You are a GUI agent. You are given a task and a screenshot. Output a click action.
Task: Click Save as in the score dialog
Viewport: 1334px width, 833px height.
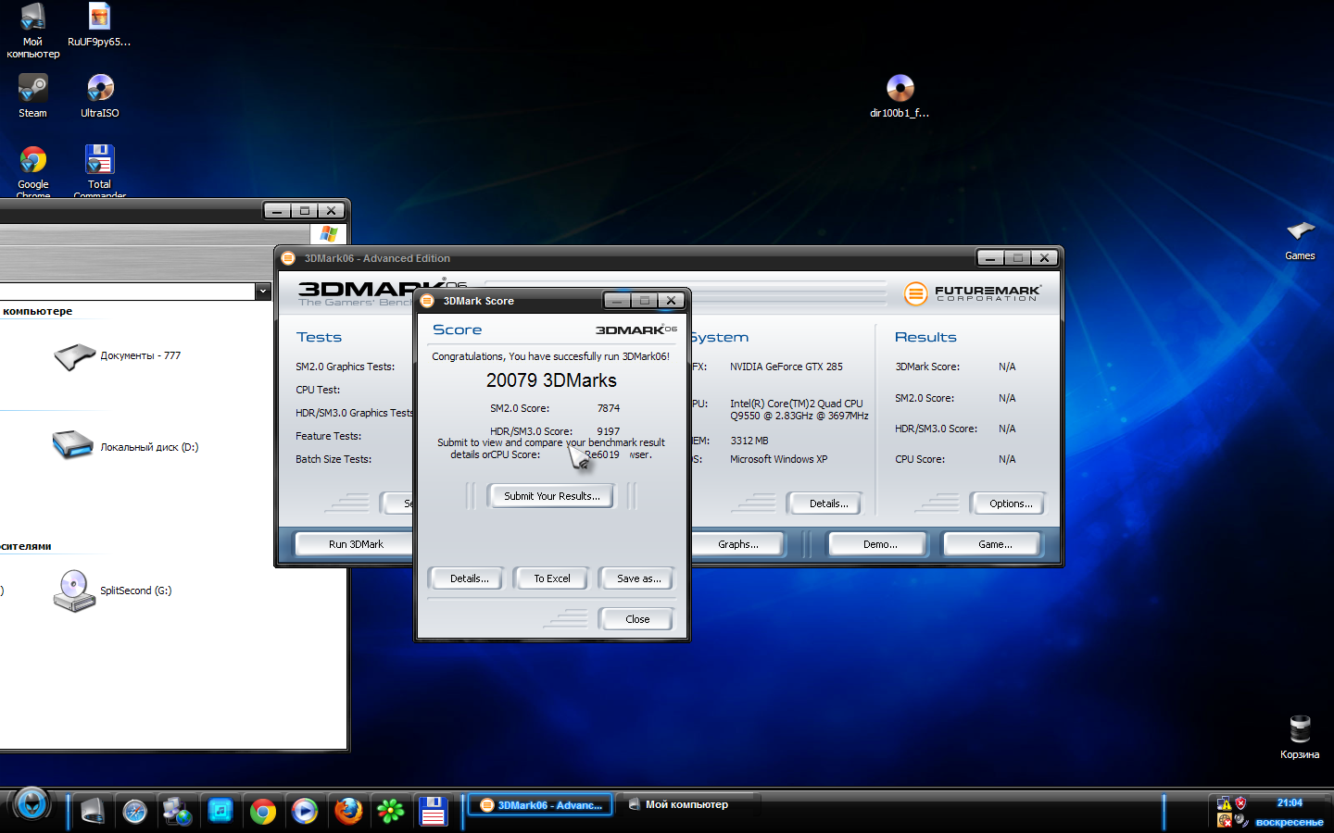(x=639, y=578)
